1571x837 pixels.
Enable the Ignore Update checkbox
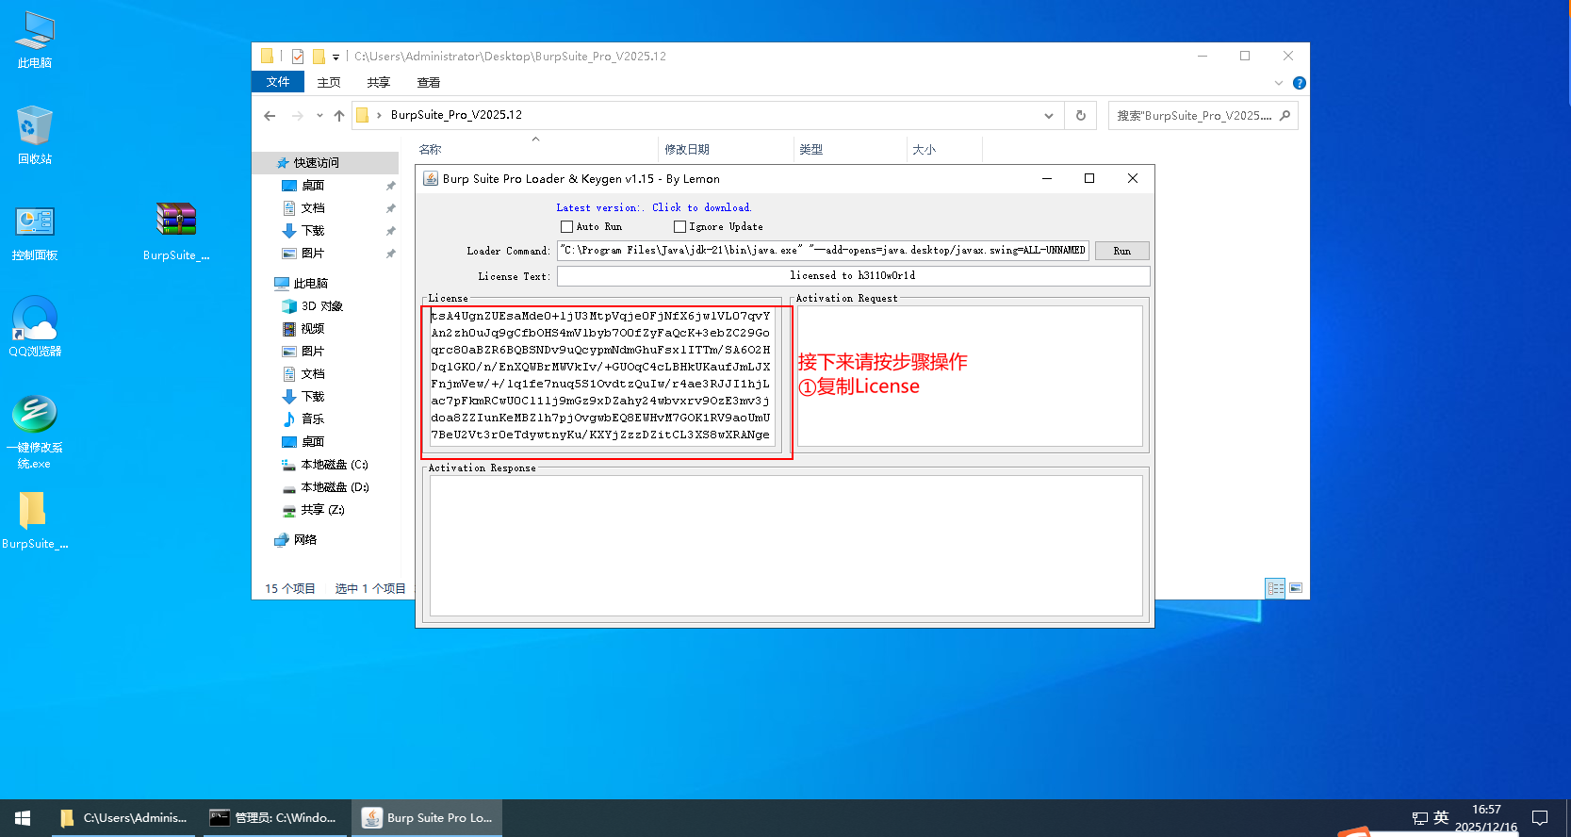[x=679, y=227]
